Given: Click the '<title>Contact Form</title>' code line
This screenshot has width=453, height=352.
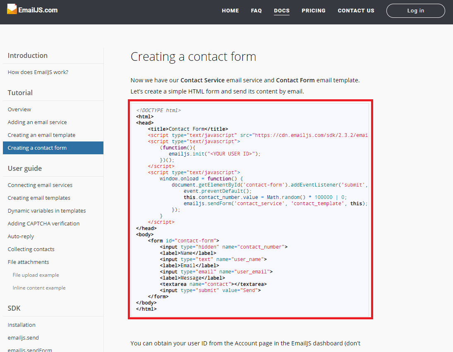Looking at the screenshot, I should point(188,129).
